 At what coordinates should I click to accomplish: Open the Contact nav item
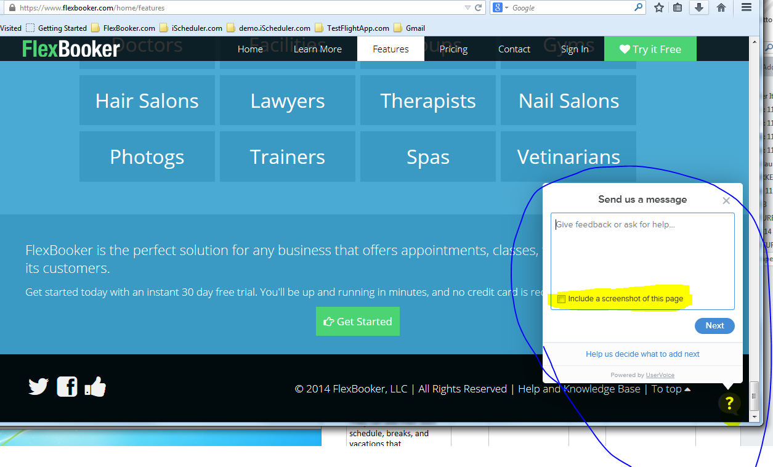point(514,49)
